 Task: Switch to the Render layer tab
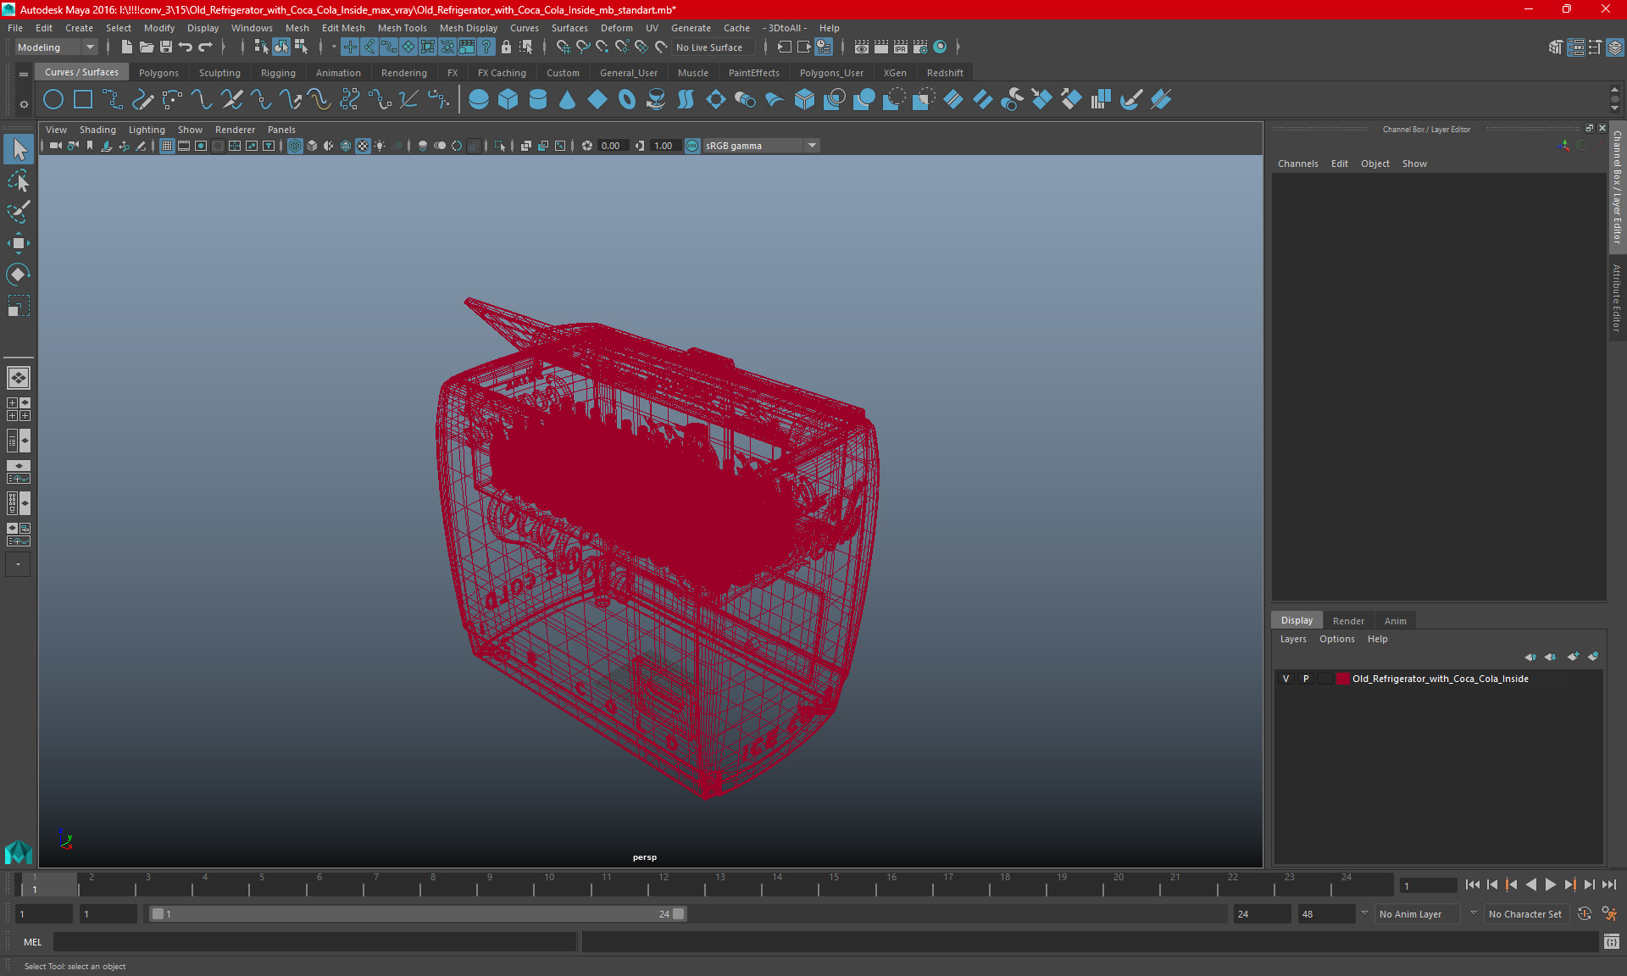click(1348, 621)
